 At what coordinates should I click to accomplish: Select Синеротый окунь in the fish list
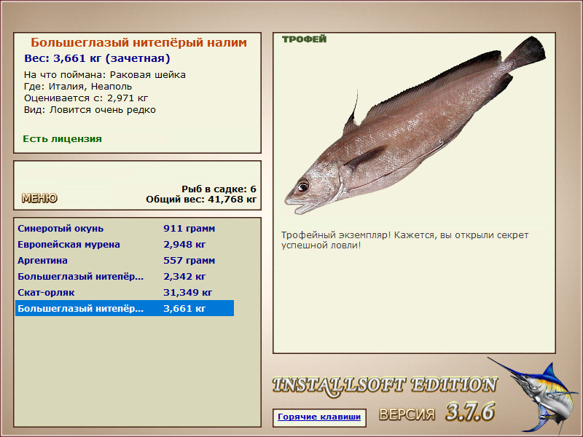point(125,228)
